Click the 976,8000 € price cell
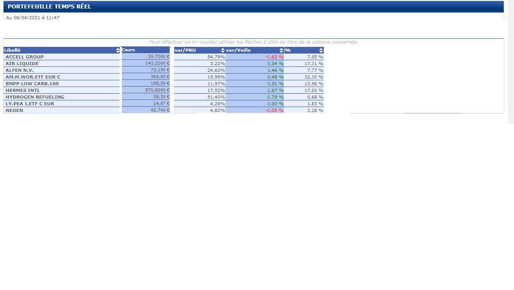Screen dimensions: 514x290 coord(146,90)
